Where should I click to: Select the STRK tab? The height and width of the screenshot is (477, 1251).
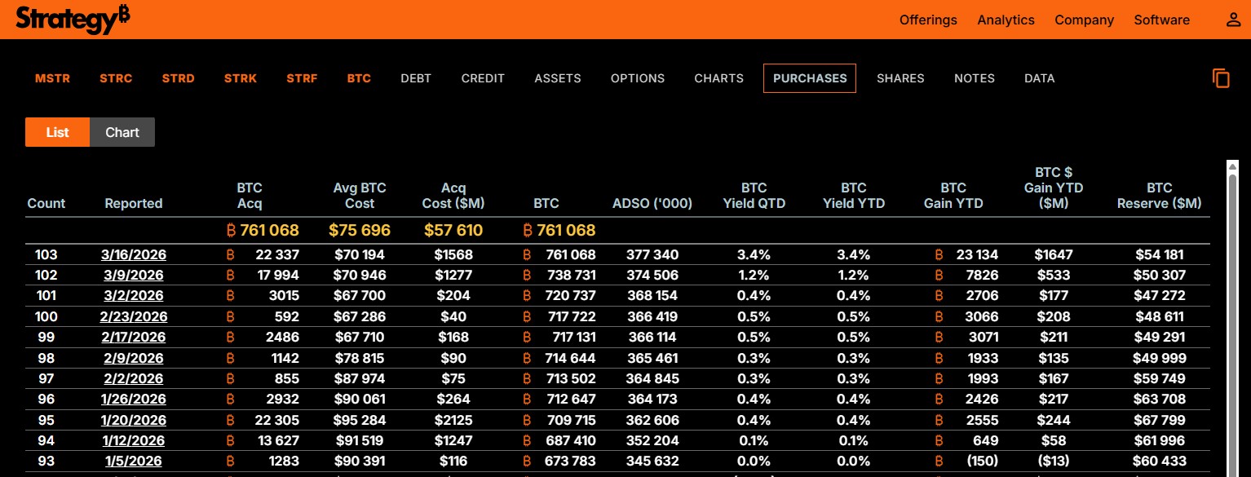pos(241,78)
